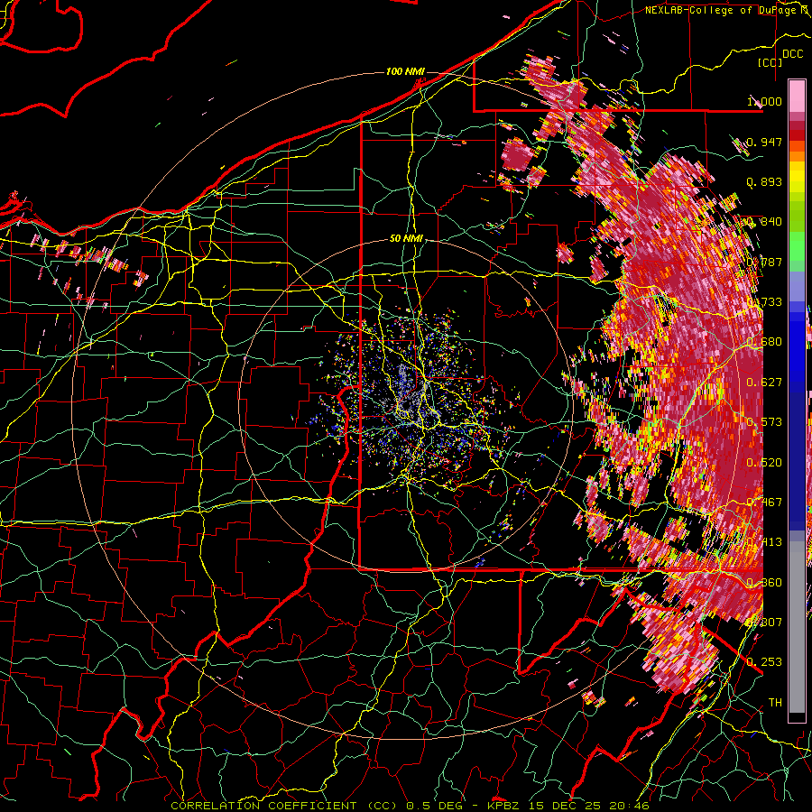This screenshot has width=812, height=812.
Task: Click the 0.733 scale label
Action: point(764,302)
